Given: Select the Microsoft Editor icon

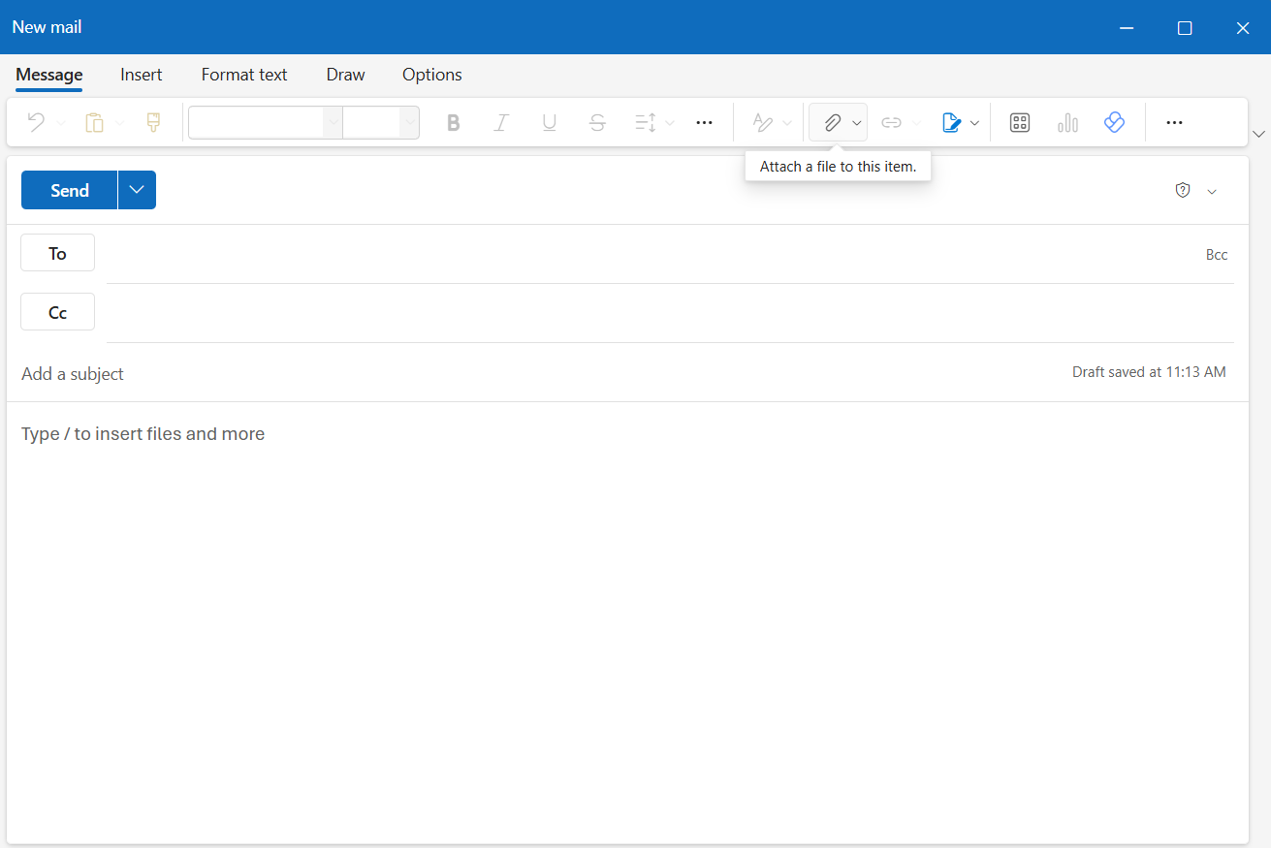Looking at the screenshot, I should tap(1114, 122).
